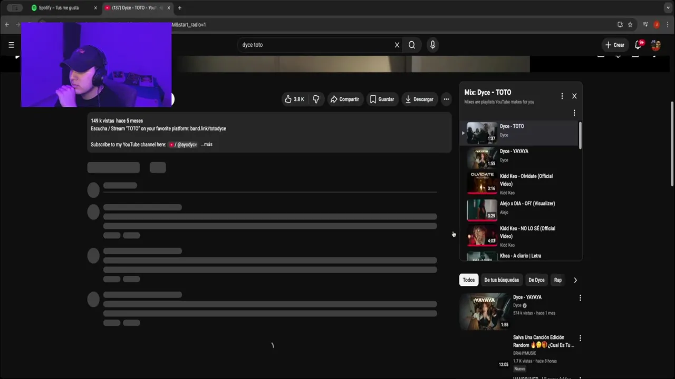Viewport: 675px width, 379px height.
Task: Click the Mix: Dyce - TOTO title
Action: pos(487,92)
